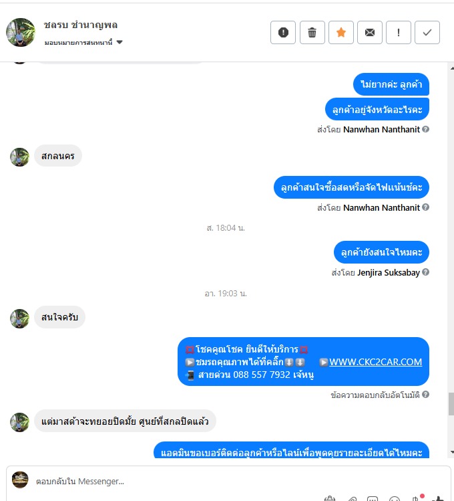Open the WWW.CKC2CAR.COM link

pos(376,362)
